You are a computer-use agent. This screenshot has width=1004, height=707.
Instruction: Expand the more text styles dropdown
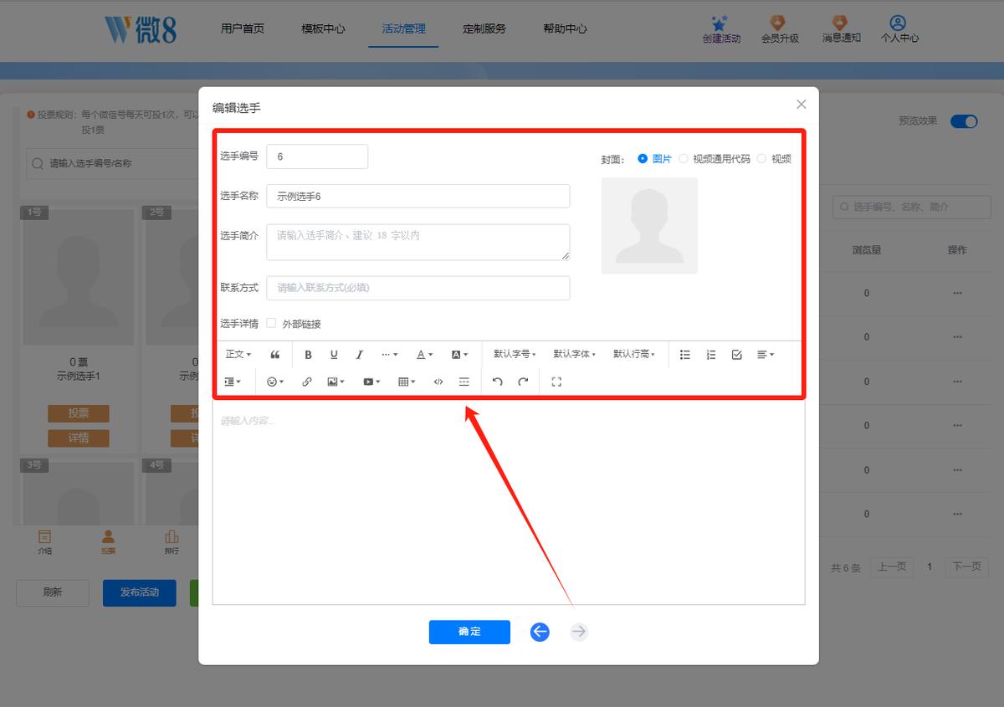coord(389,355)
